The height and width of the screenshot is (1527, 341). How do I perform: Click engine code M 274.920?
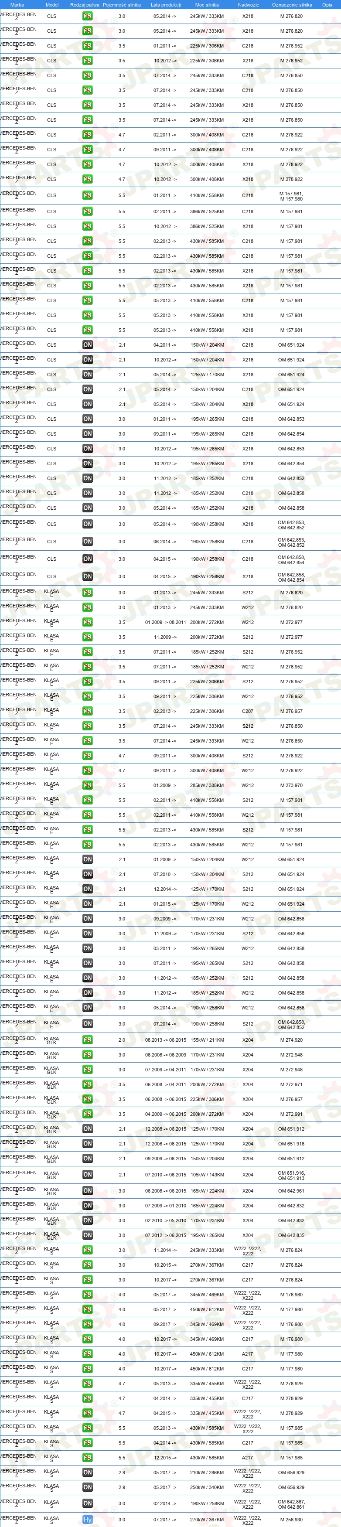tap(291, 1040)
